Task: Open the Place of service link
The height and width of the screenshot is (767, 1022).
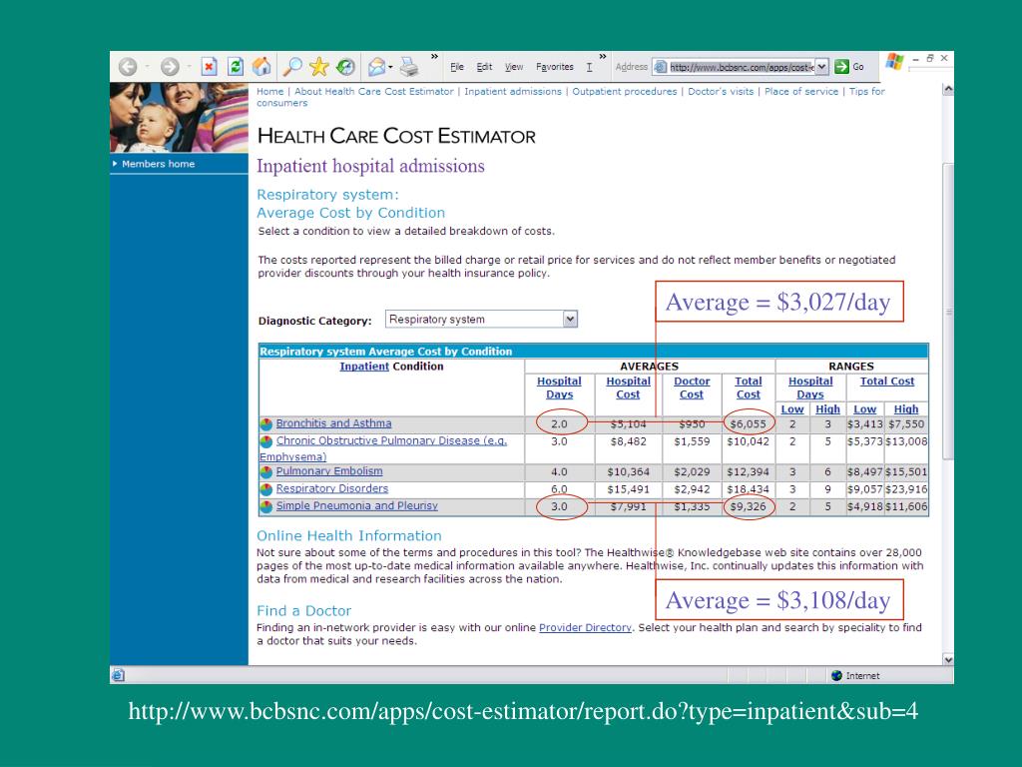Action: click(x=801, y=91)
